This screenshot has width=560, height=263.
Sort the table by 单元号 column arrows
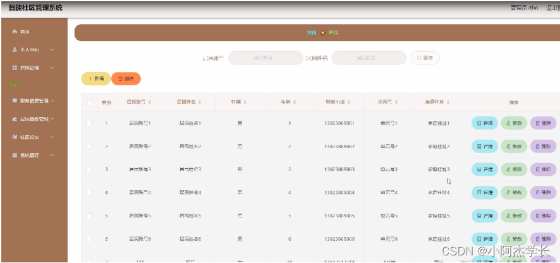(396, 102)
